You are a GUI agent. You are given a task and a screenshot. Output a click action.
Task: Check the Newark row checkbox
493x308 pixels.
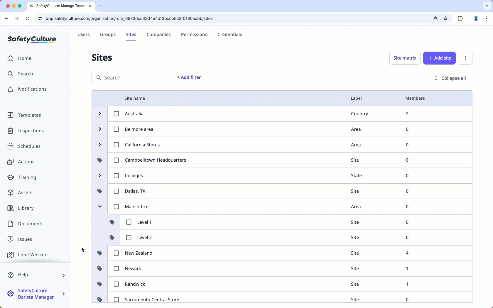117,269
